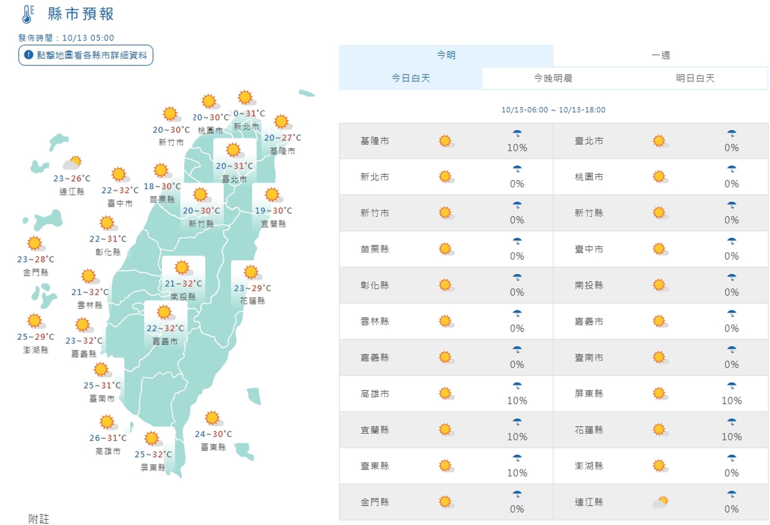The image size is (770, 525).
Task: Open 臺南市 label on the map
Action: click(x=102, y=398)
